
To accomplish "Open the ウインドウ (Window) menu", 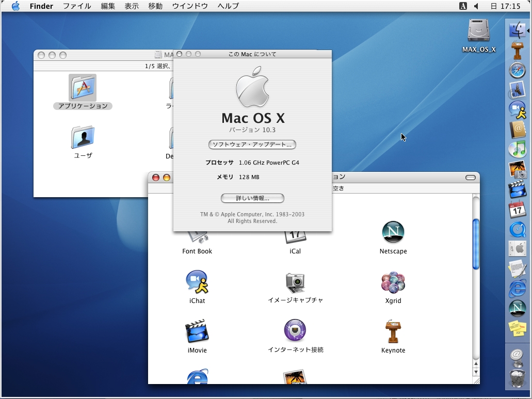I will pyautogui.click(x=190, y=6).
